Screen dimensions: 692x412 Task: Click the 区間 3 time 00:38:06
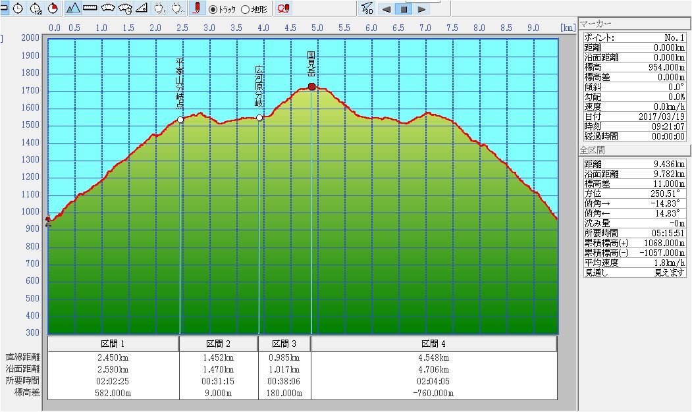(x=284, y=382)
